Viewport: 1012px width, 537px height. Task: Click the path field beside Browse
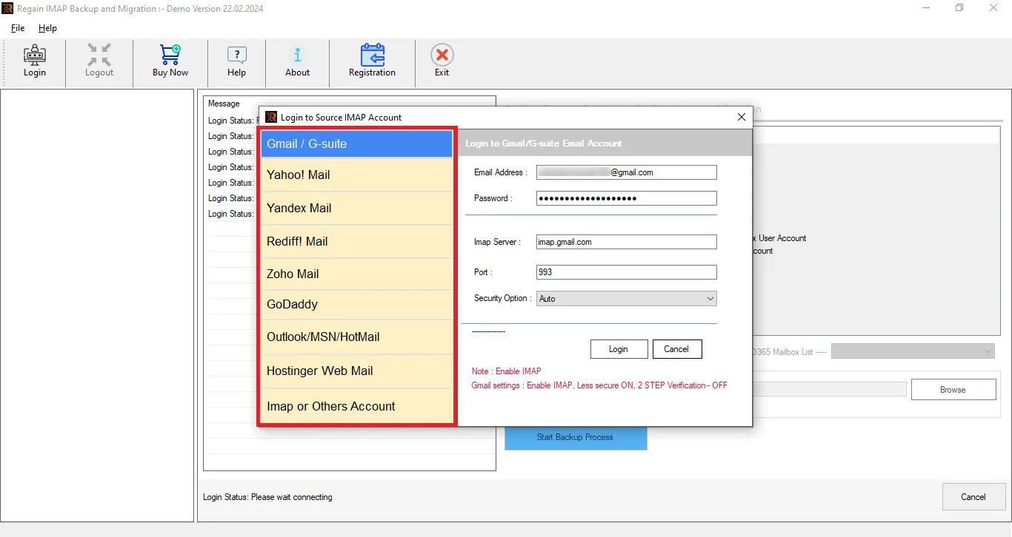pyautogui.click(x=830, y=389)
